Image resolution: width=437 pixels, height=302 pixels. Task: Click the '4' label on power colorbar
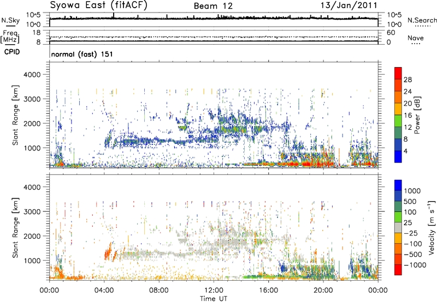click(406, 152)
